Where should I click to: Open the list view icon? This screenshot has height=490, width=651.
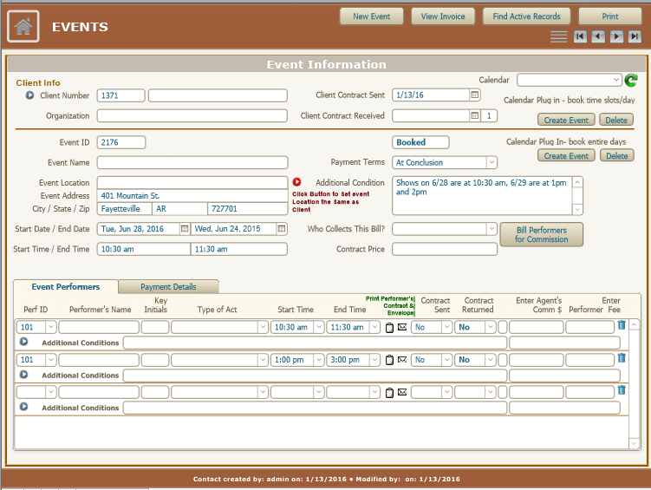tap(558, 36)
